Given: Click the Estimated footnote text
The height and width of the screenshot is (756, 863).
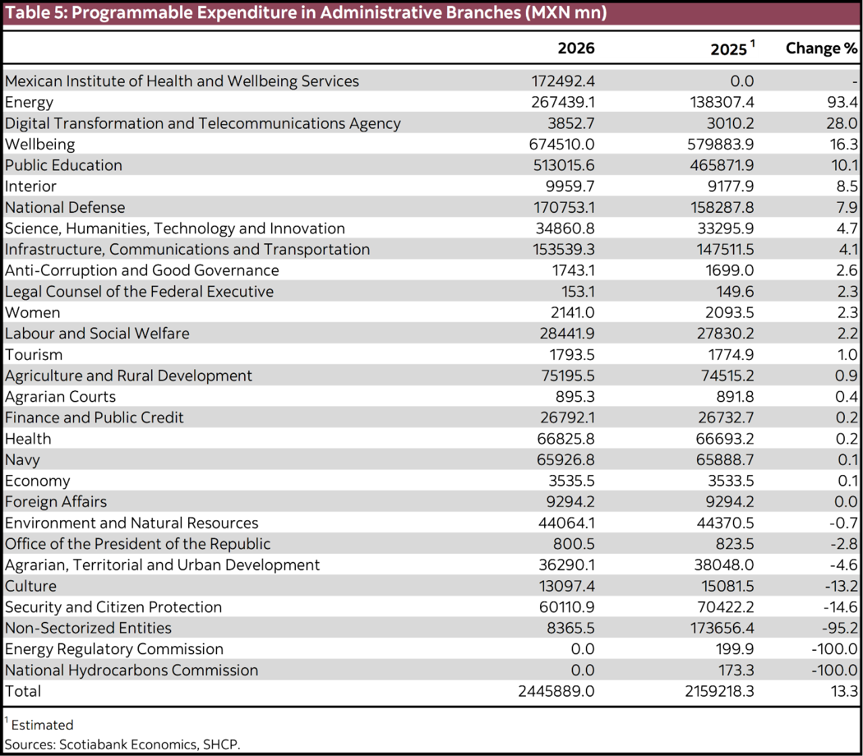Looking at the screenshot, I should (40, 724).
